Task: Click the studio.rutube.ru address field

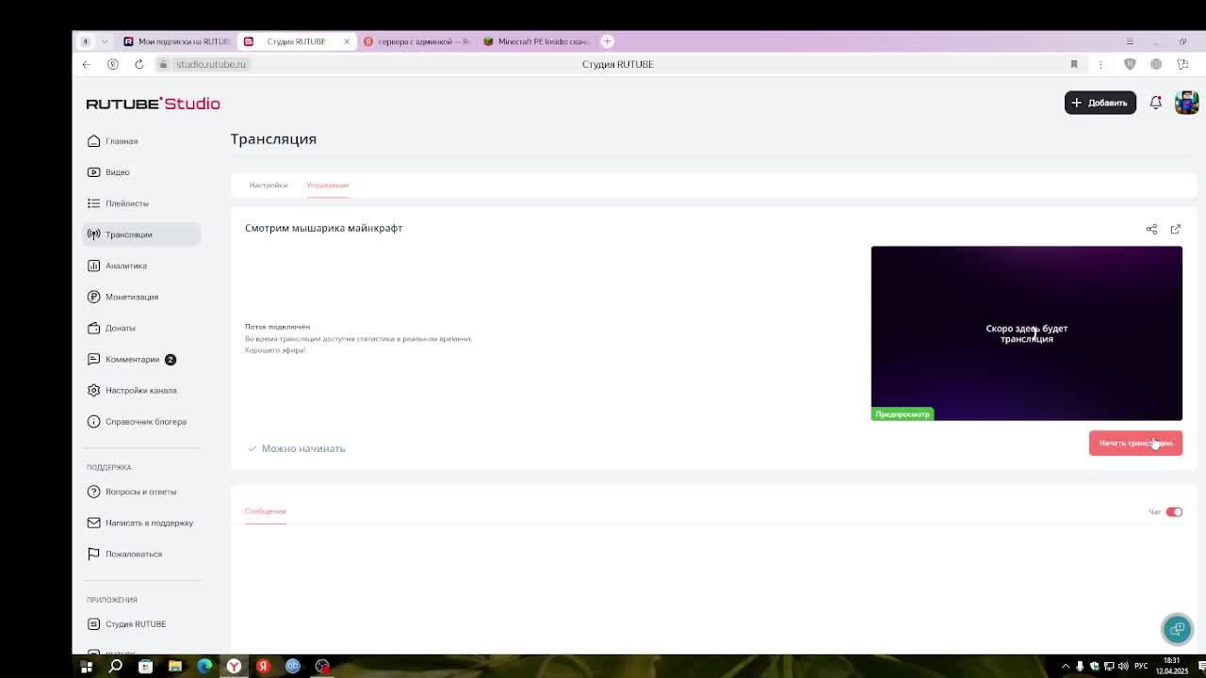Action: pyautogui.click(x=210, y=64)
